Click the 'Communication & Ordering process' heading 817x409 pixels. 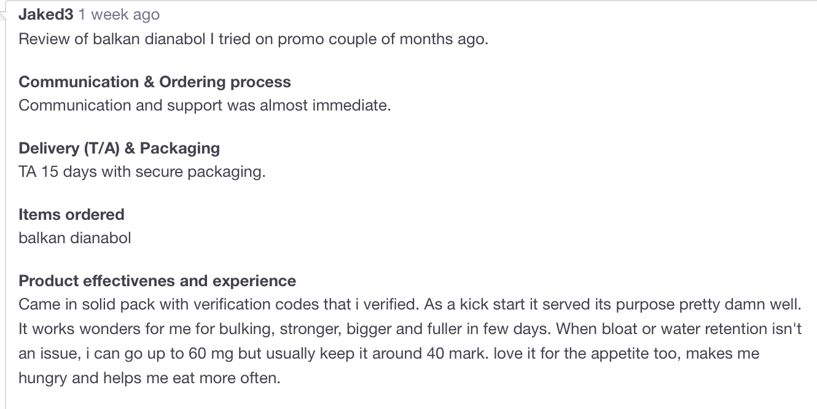(x=155, y=82)
